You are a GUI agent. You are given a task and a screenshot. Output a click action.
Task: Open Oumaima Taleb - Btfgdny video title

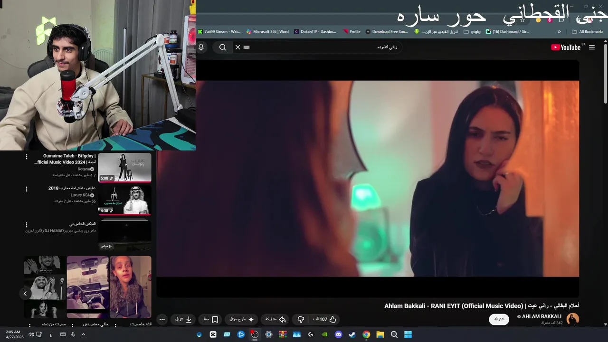click(65, 159)
